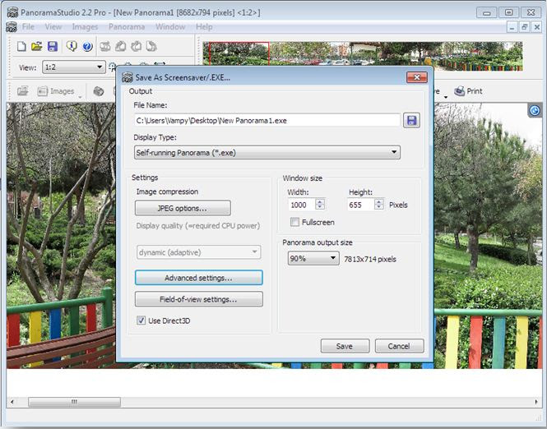
Task: Enable the Fullscreen checkbox
Action: point(294,222)
